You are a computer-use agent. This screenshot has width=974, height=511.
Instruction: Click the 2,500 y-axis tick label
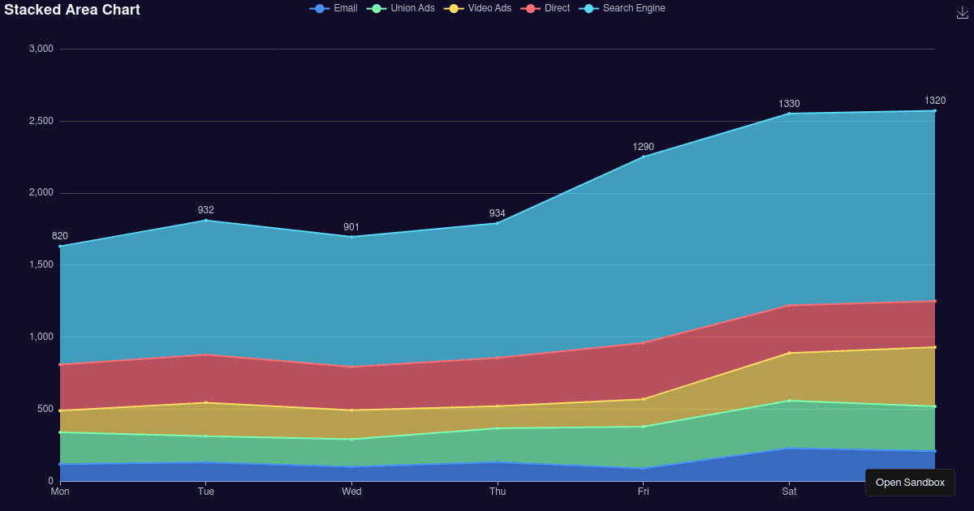click(41, 121)
